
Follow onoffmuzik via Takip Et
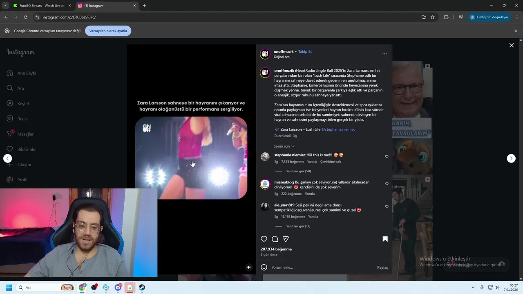(305, 51)
